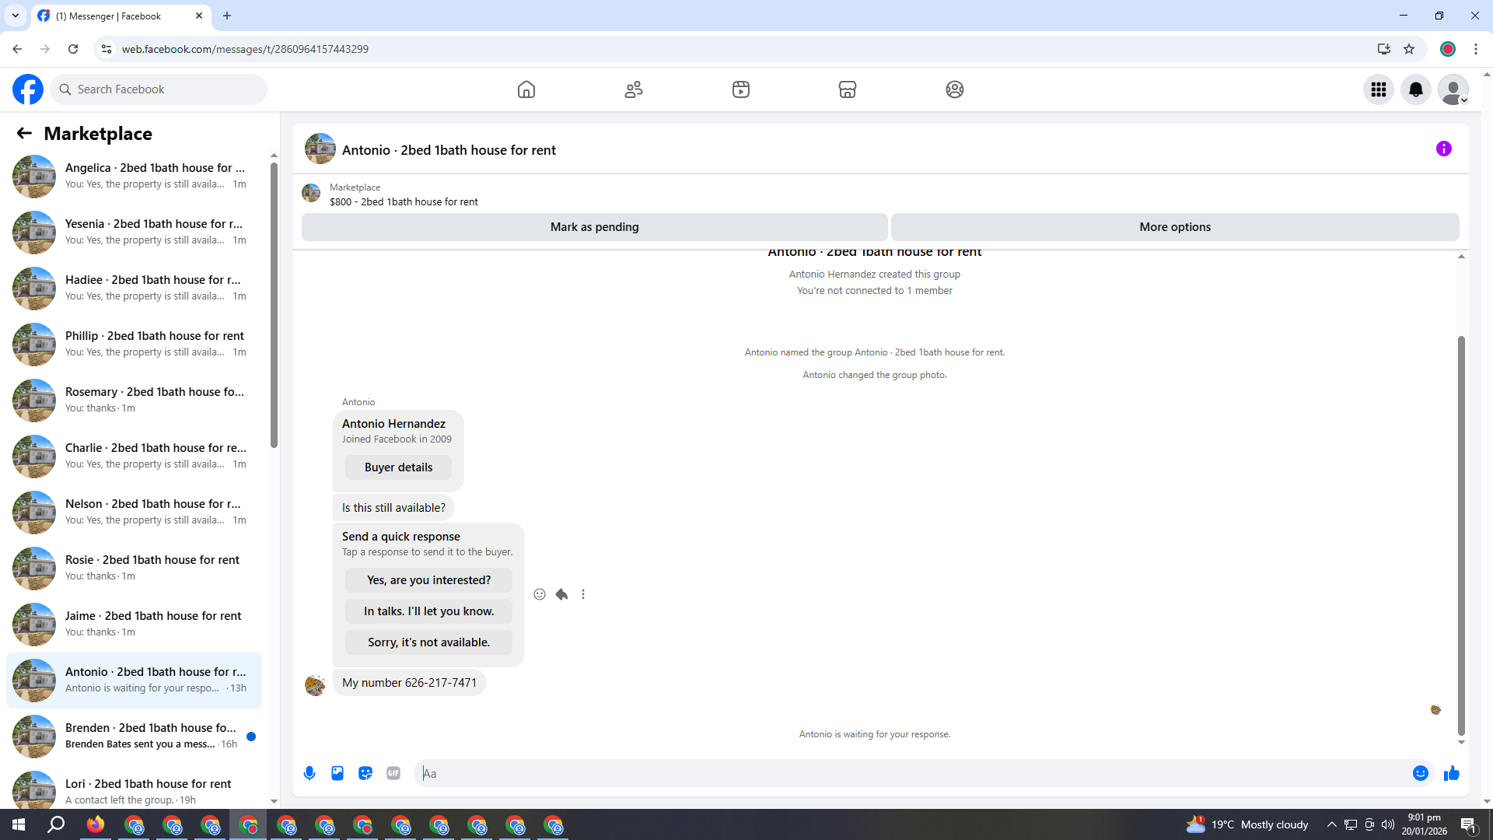Go to the Home feed icon
Viewport: 1493px width, 840px height.
point(526,89)
